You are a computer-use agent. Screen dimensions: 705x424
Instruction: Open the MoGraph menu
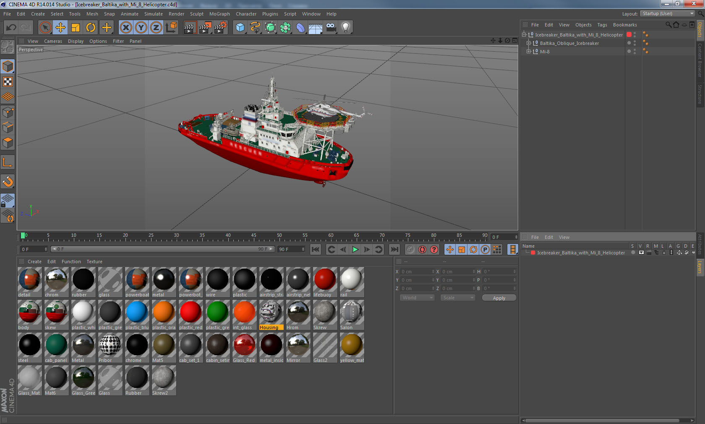click(x=219, y=14)
